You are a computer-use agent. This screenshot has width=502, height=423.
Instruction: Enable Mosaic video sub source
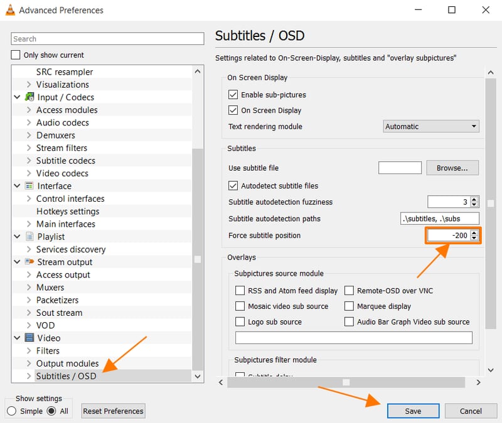tap(240, 306)
